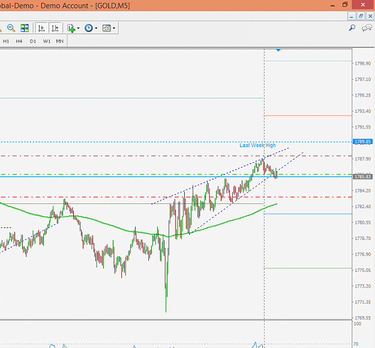375x348 pixels.
Task: Expand the Templates dropdown arrow
Action: click(114, 28)
